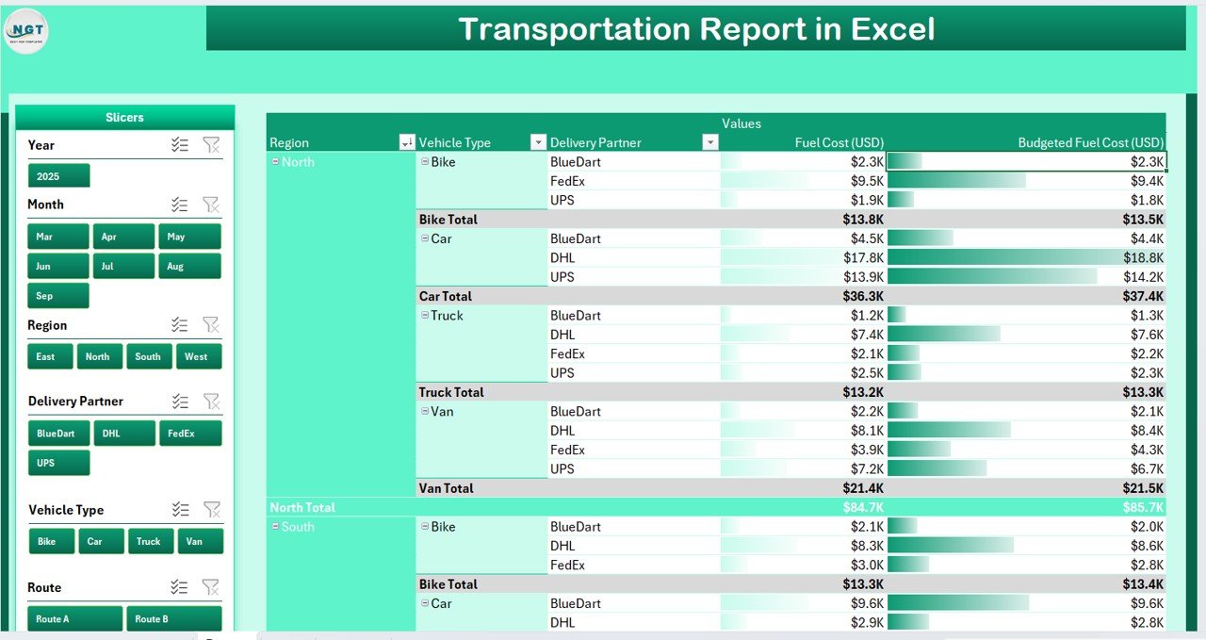The image size is (1206, 640).
Task: Select the 2025 year slicer button
Action: (57, 176)
